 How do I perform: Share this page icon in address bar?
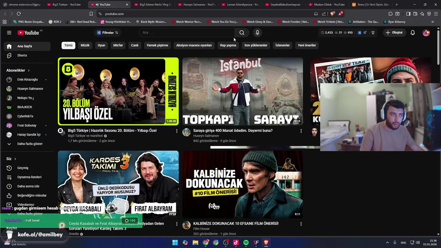point(324,14)
